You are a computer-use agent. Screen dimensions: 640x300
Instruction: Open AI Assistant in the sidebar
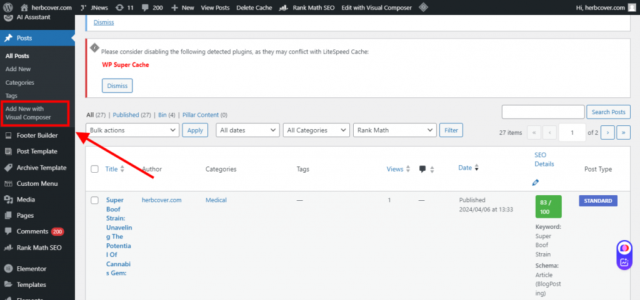[33, 17]
